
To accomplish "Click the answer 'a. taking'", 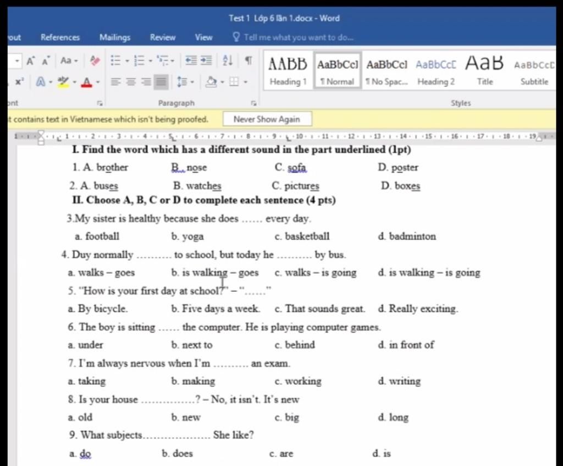I will [x=86, y=381].
